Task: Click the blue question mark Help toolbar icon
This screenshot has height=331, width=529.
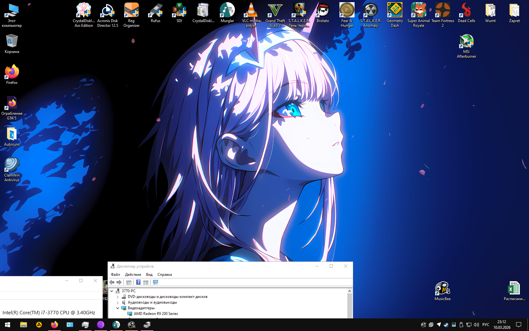Action: click(138, 282)
